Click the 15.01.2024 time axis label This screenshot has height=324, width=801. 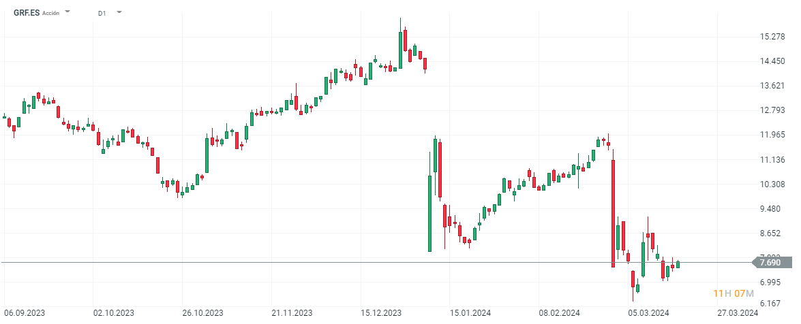point(471,313)
